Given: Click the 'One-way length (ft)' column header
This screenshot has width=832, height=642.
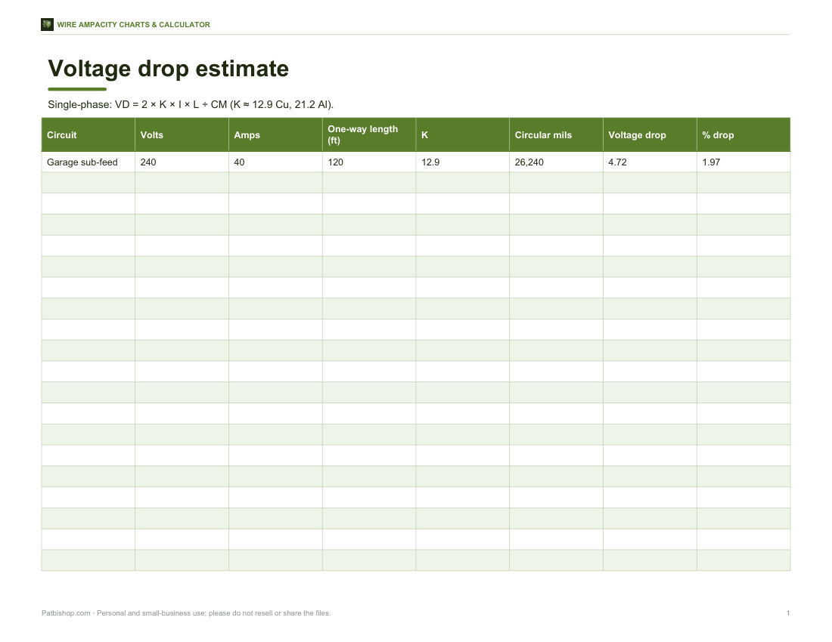Looking at the screenshot, I should [x=369, y=135].
